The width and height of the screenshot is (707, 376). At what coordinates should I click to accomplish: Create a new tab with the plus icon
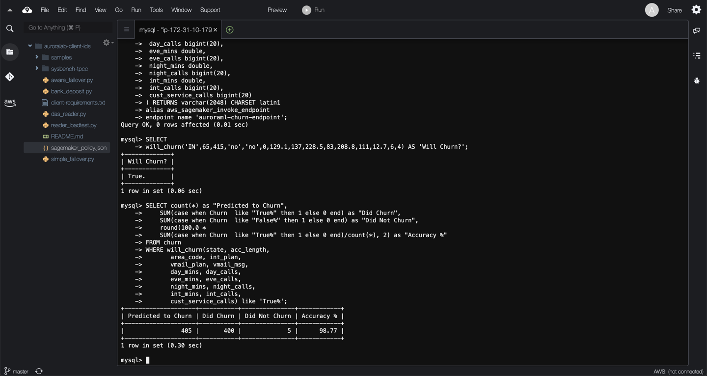(229, 30)
